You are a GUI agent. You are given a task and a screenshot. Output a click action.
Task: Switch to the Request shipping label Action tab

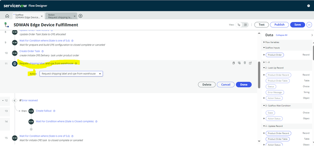click(x=59, y=16)
